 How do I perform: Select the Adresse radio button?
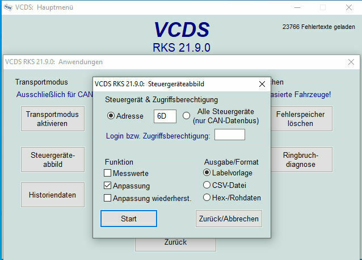(x=111, y=116)
